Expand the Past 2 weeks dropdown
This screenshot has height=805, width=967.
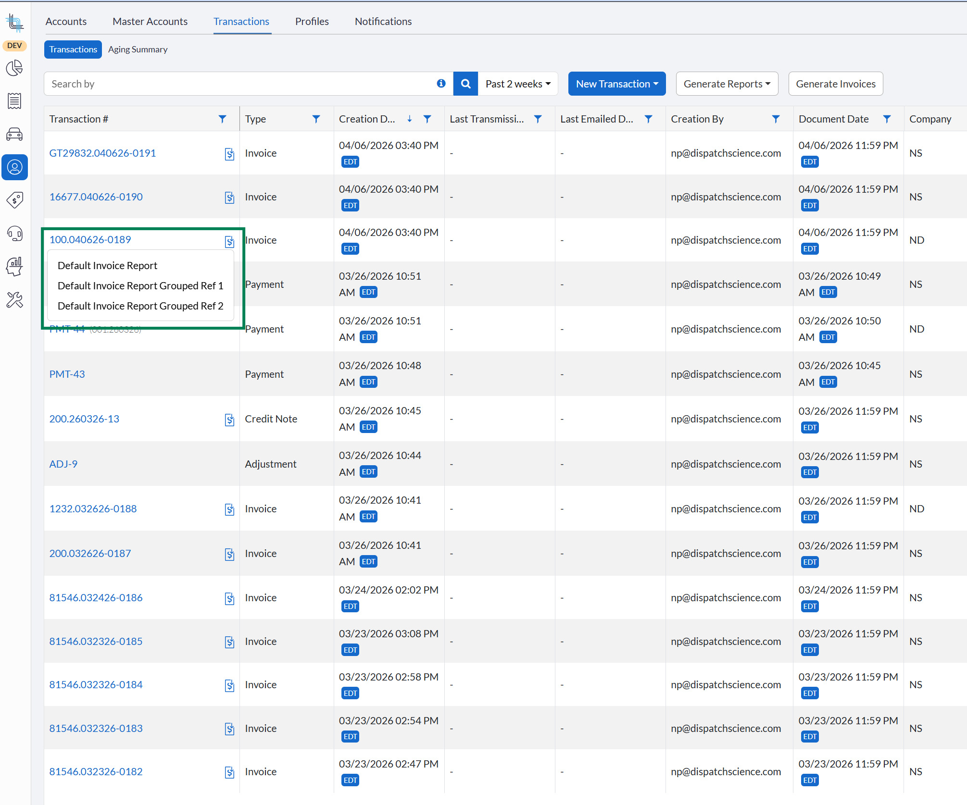click(517, 84)
